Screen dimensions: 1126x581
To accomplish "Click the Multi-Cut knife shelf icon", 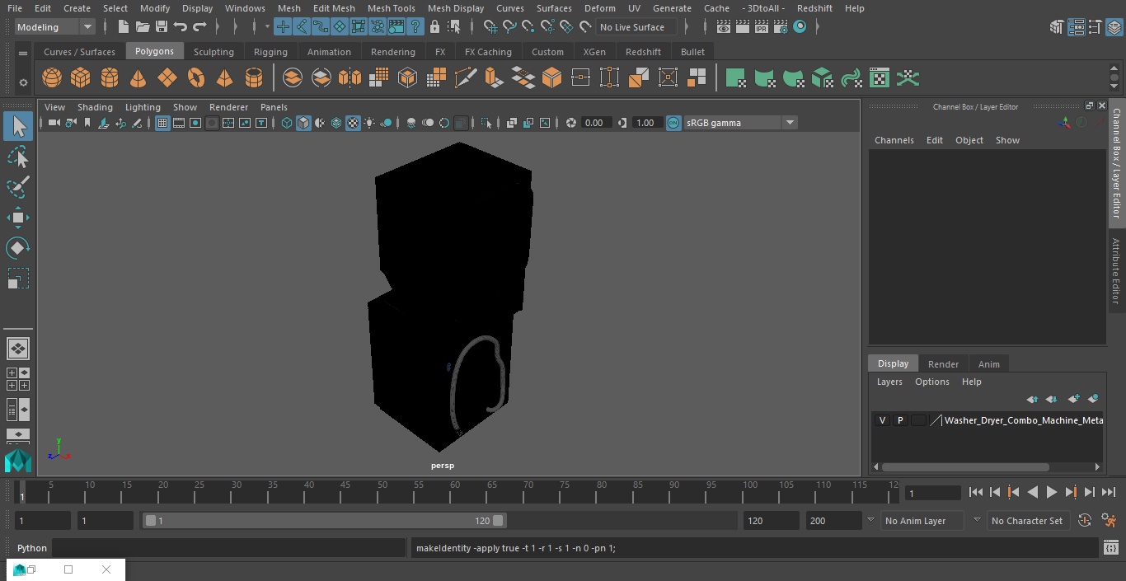I will pyautogui.click(x=466, y=78).
